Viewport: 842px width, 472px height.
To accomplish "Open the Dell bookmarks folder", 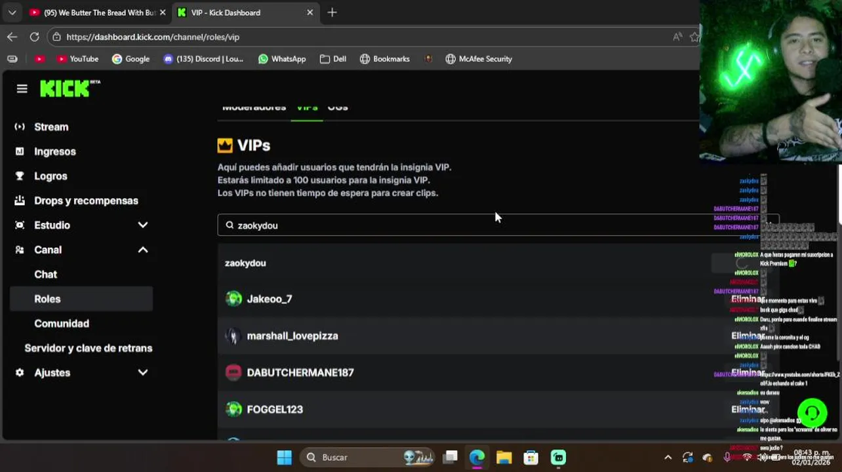I will pos(333,59).
